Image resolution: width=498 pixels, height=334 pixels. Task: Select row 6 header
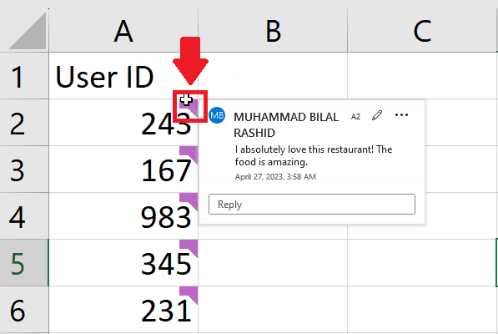coord(24,310)
